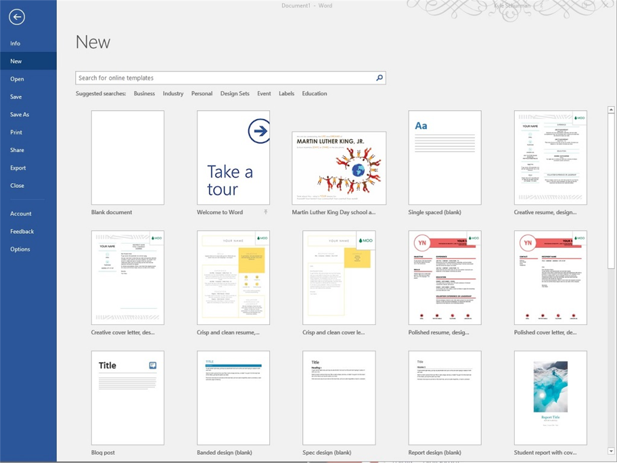
Task: Open the Account page
Action: click(x=21, y=213)
